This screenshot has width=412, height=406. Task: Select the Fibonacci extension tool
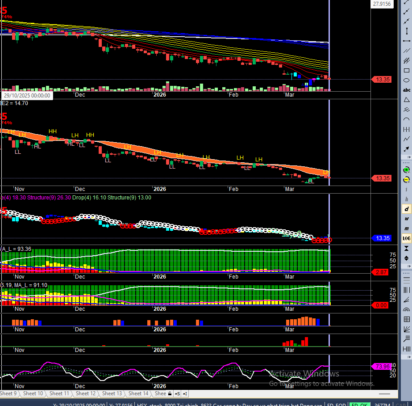(x=407, y=339)
